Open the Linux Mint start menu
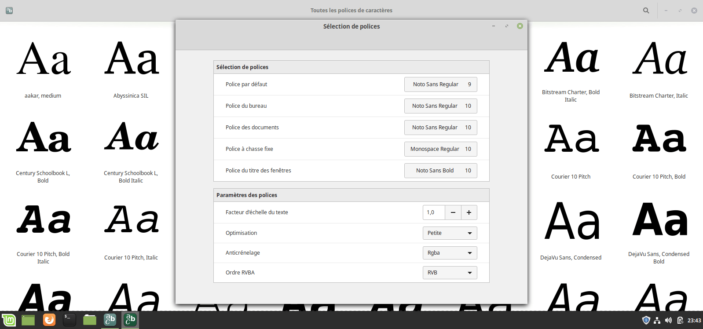Screen dimensions: 703x329 (9, 320)
